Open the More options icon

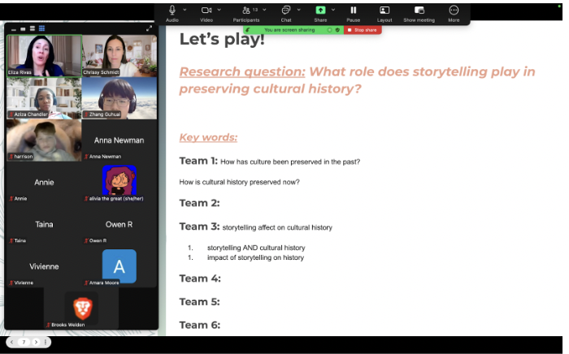(x=454, y=10)
